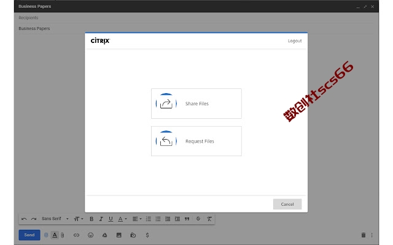Redo the last edit in compose toolbar
The width and height of the screenshot is (393, 245).
[34, 219]
